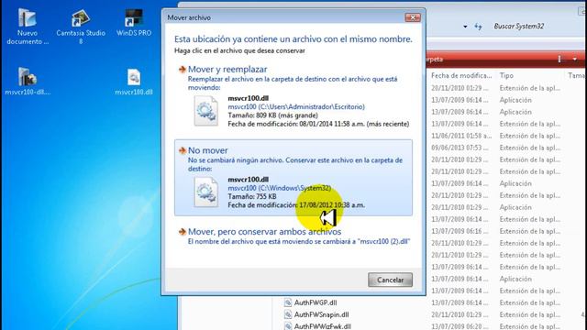Choose No mover option

point(293,177)
